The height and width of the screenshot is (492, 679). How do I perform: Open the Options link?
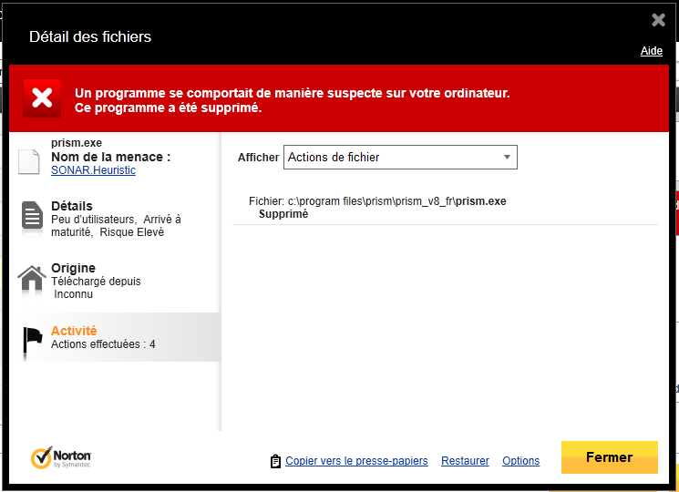tap(520, 461)
